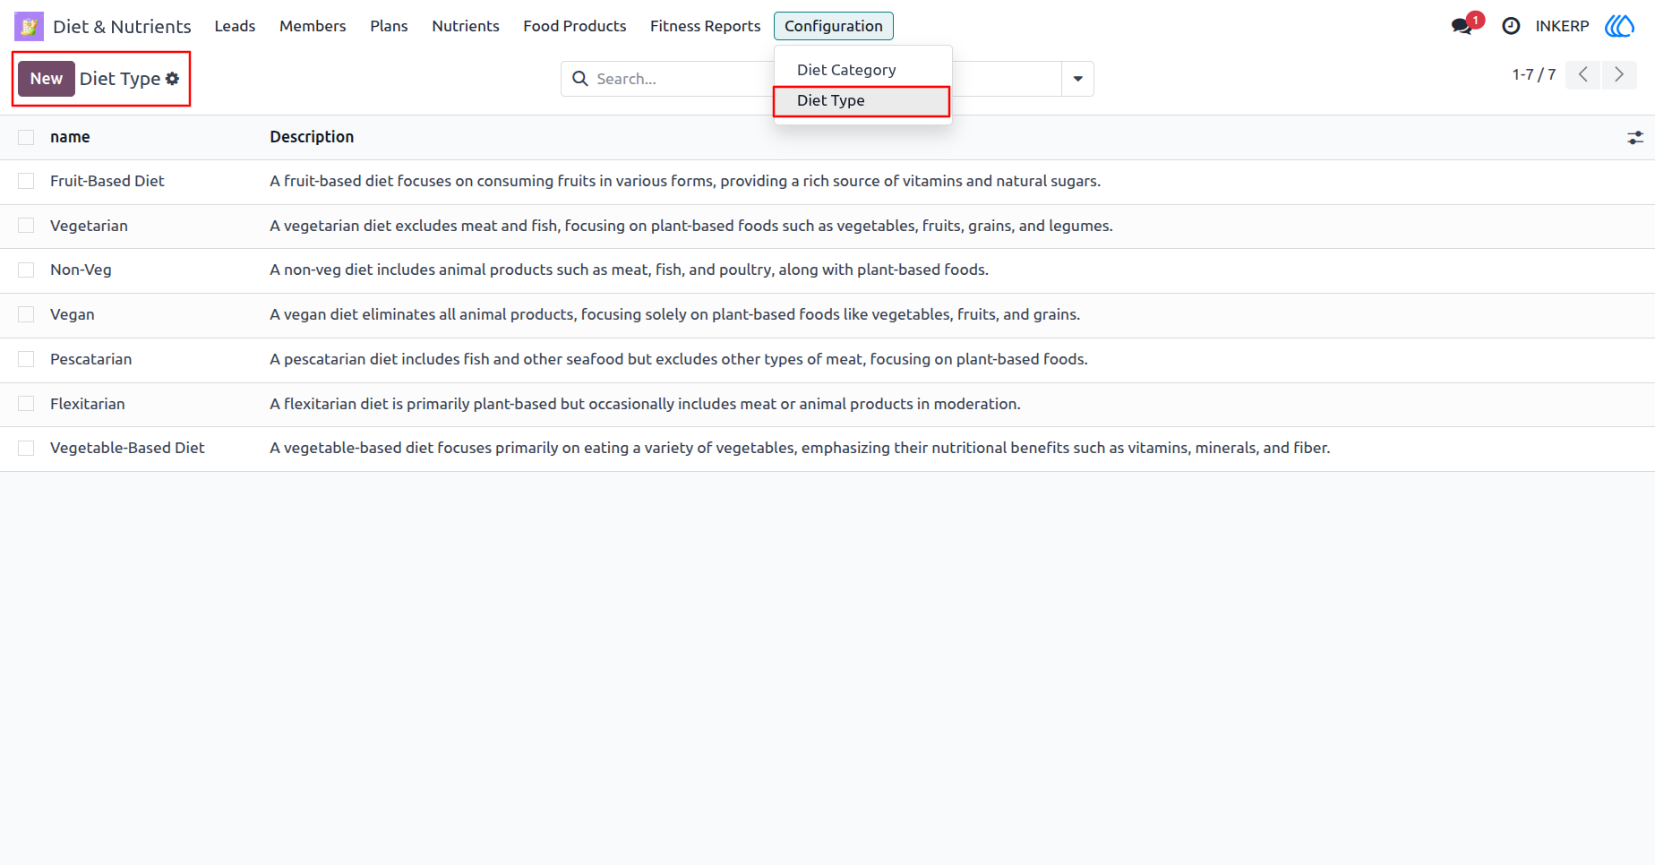Open the Diet & Nutrients app icon
The height and width of the screenshot is (865, 1655).
[x=29, y=26]
